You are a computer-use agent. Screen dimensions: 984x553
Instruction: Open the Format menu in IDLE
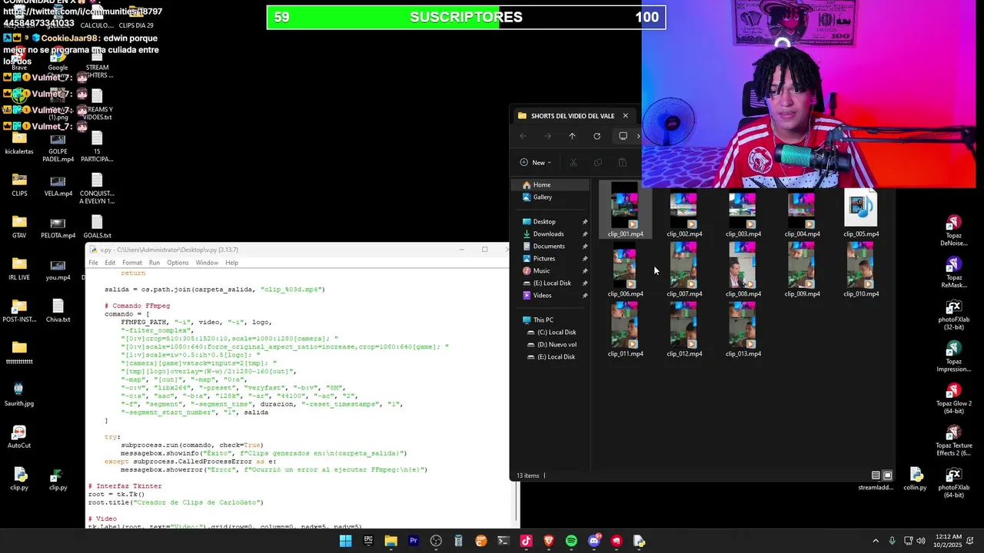click(132, 263)
